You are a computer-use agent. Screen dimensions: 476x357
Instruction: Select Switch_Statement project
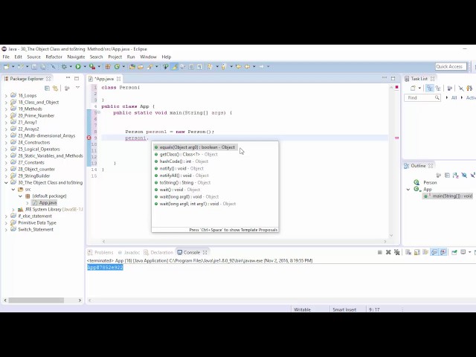tap(36, 230)
